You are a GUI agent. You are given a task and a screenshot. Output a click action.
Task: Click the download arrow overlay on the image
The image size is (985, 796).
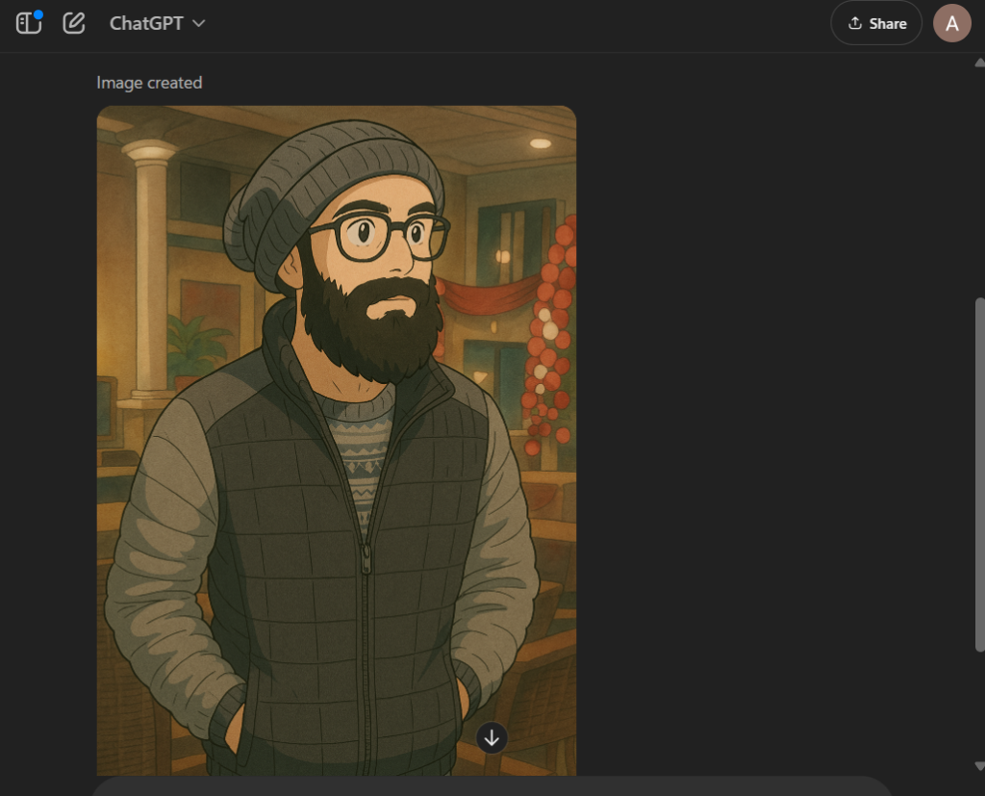point(492,738)
